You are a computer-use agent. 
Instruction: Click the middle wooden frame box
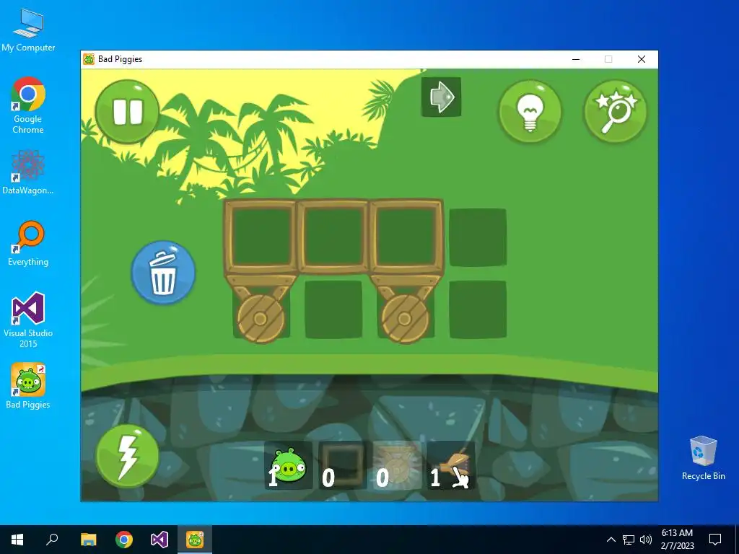click(x=333, y=237)
